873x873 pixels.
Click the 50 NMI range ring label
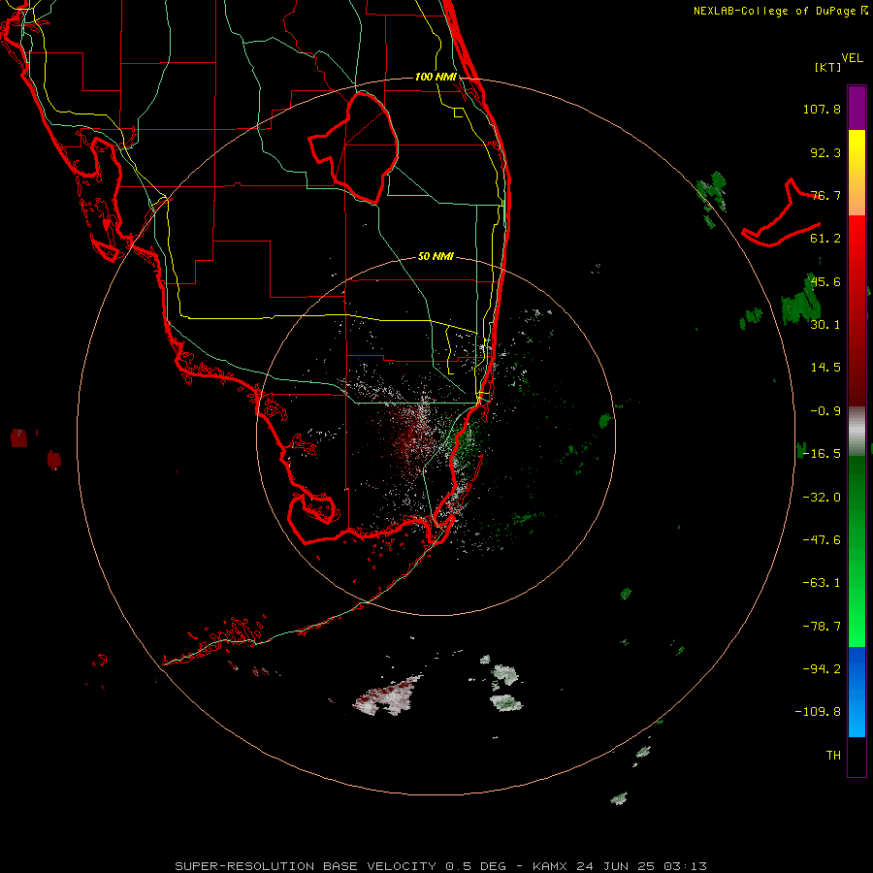[x=436, y=256]
